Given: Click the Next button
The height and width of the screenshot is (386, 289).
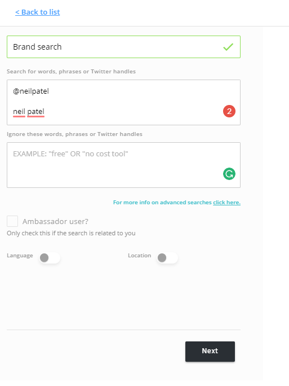Looking at the screenshot, I should 210,351.
